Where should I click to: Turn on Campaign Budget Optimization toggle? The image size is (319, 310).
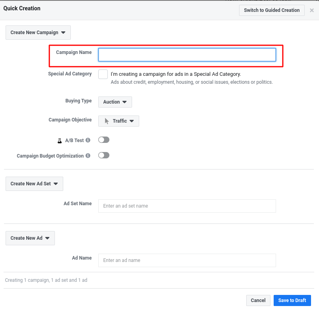point(104,156)
